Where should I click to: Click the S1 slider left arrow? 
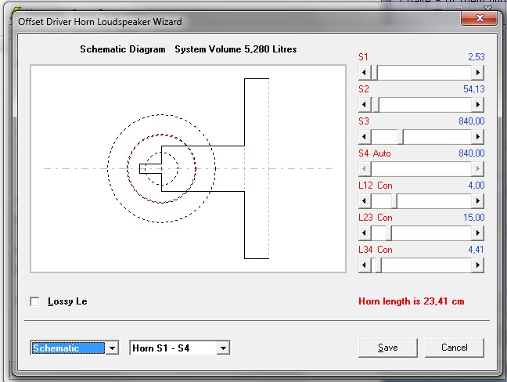[365, 73]
